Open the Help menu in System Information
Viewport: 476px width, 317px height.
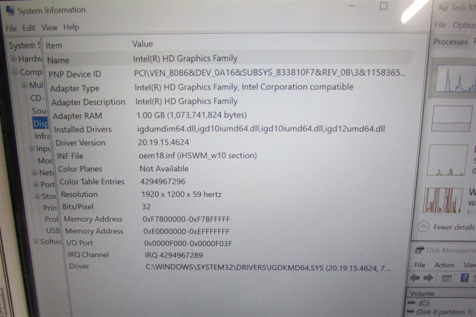[x=71, y=27]
